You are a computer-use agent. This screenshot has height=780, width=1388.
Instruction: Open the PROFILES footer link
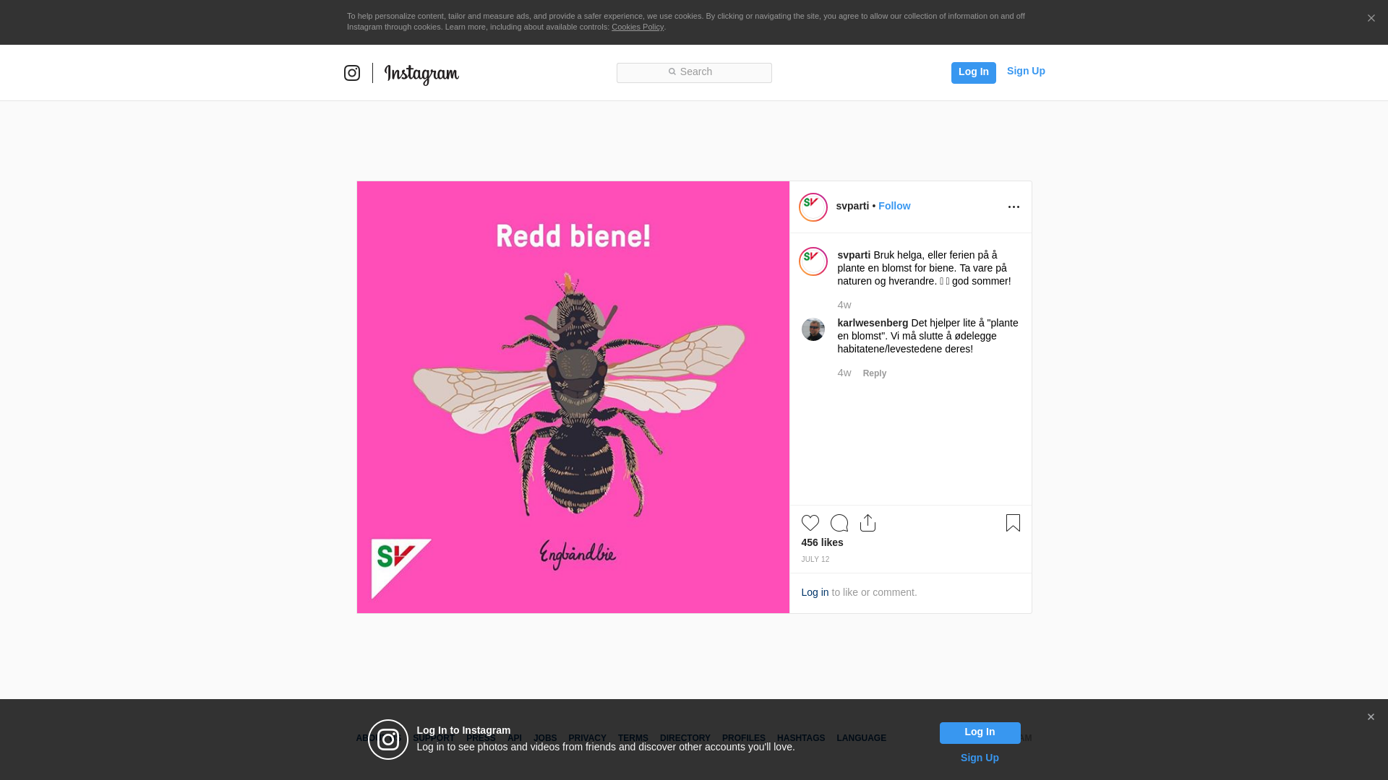tap(744, 738)
